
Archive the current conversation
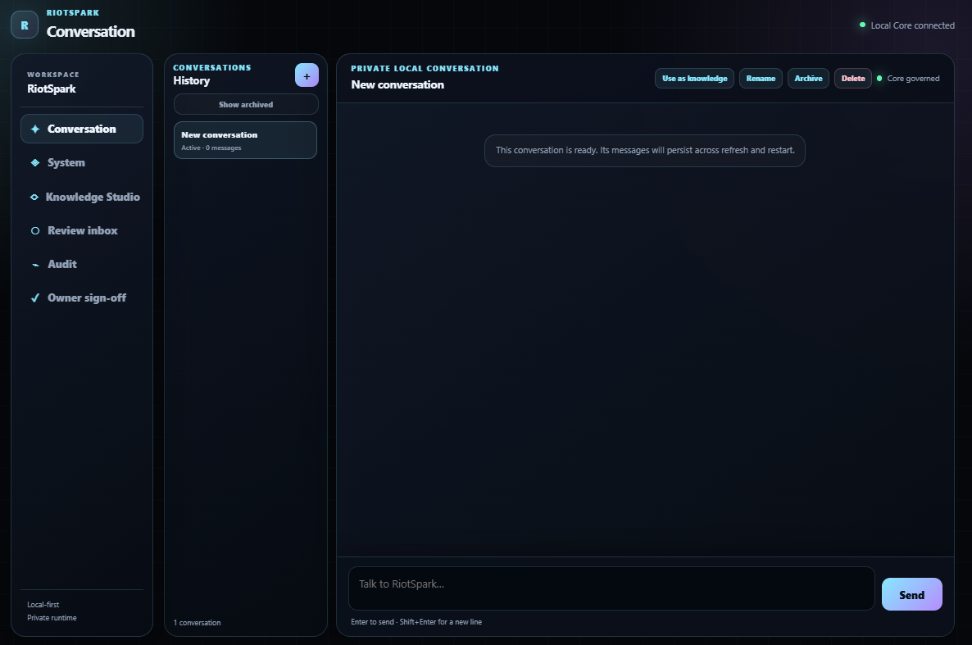[x=808, y=78]
